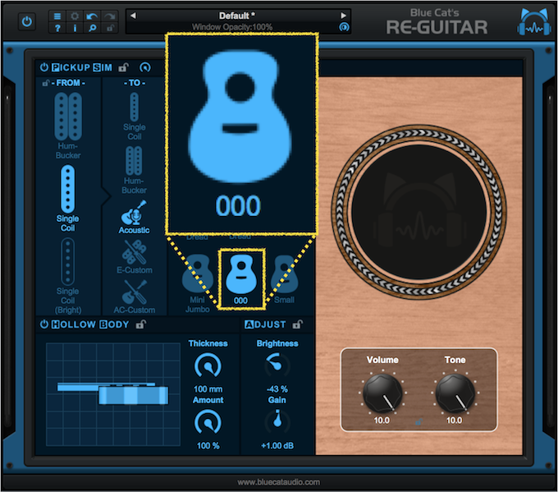Click the RE-GUITAR title text

pos(437,28)
